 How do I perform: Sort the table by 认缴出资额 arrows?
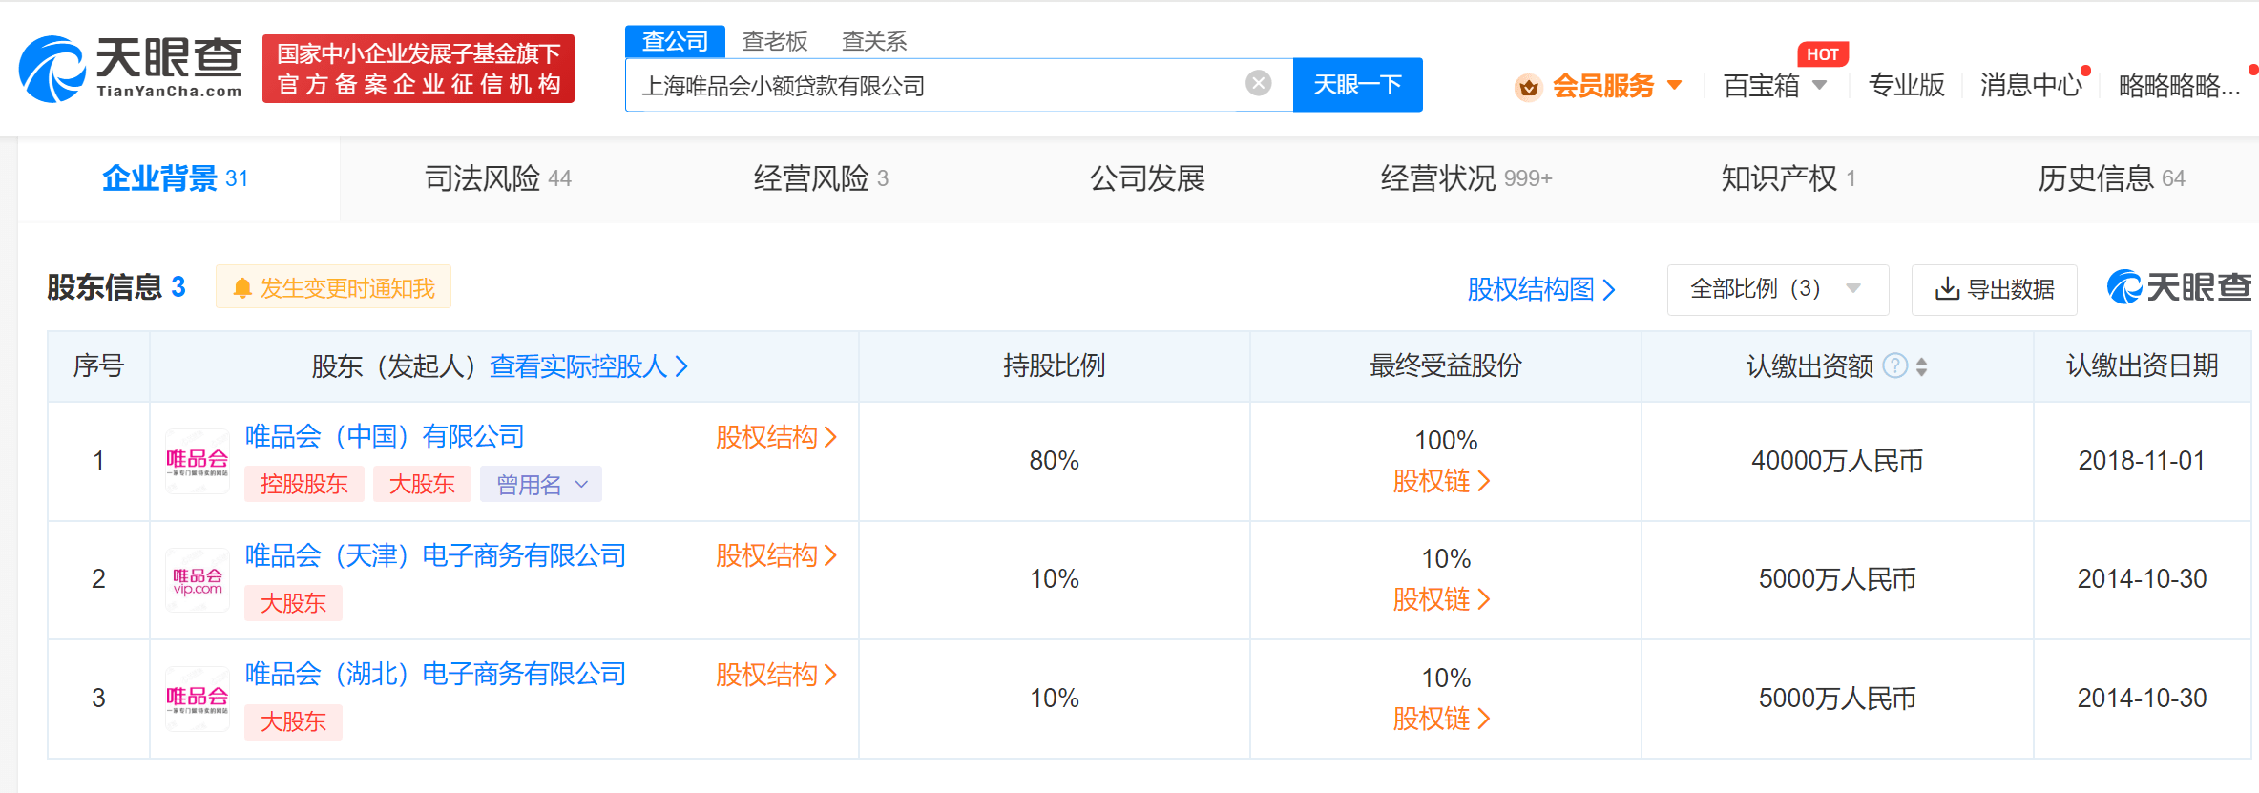coord(1921,366)
